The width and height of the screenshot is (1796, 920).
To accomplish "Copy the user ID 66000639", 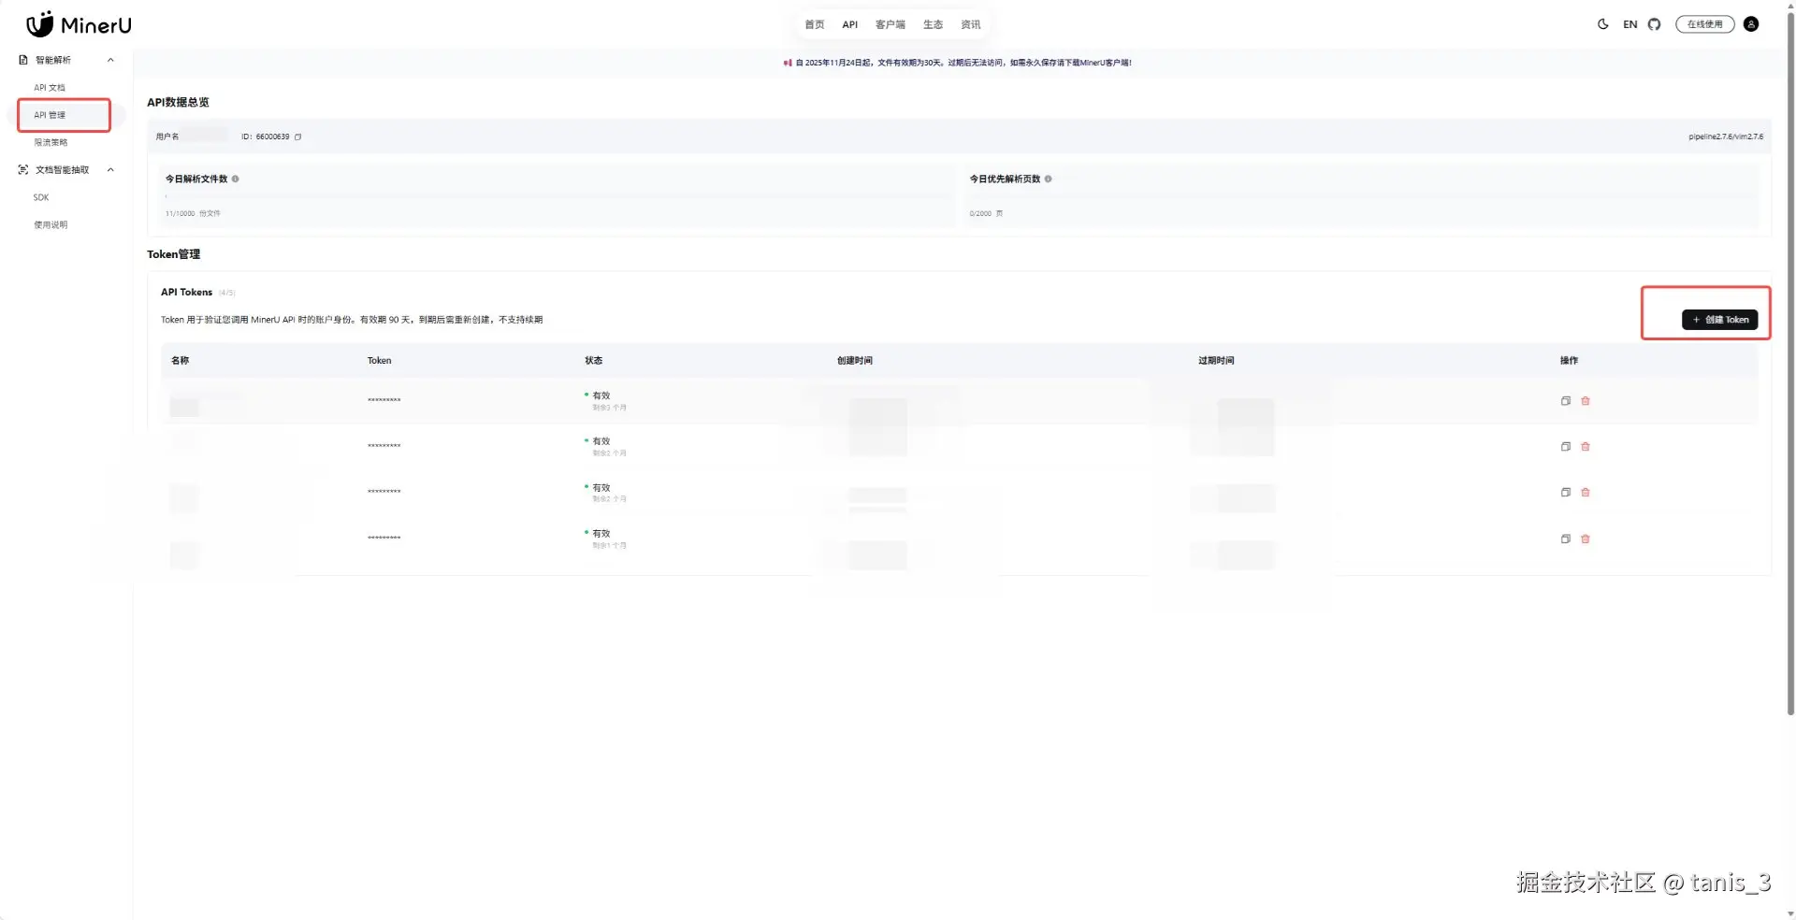I will pos(298,137).
